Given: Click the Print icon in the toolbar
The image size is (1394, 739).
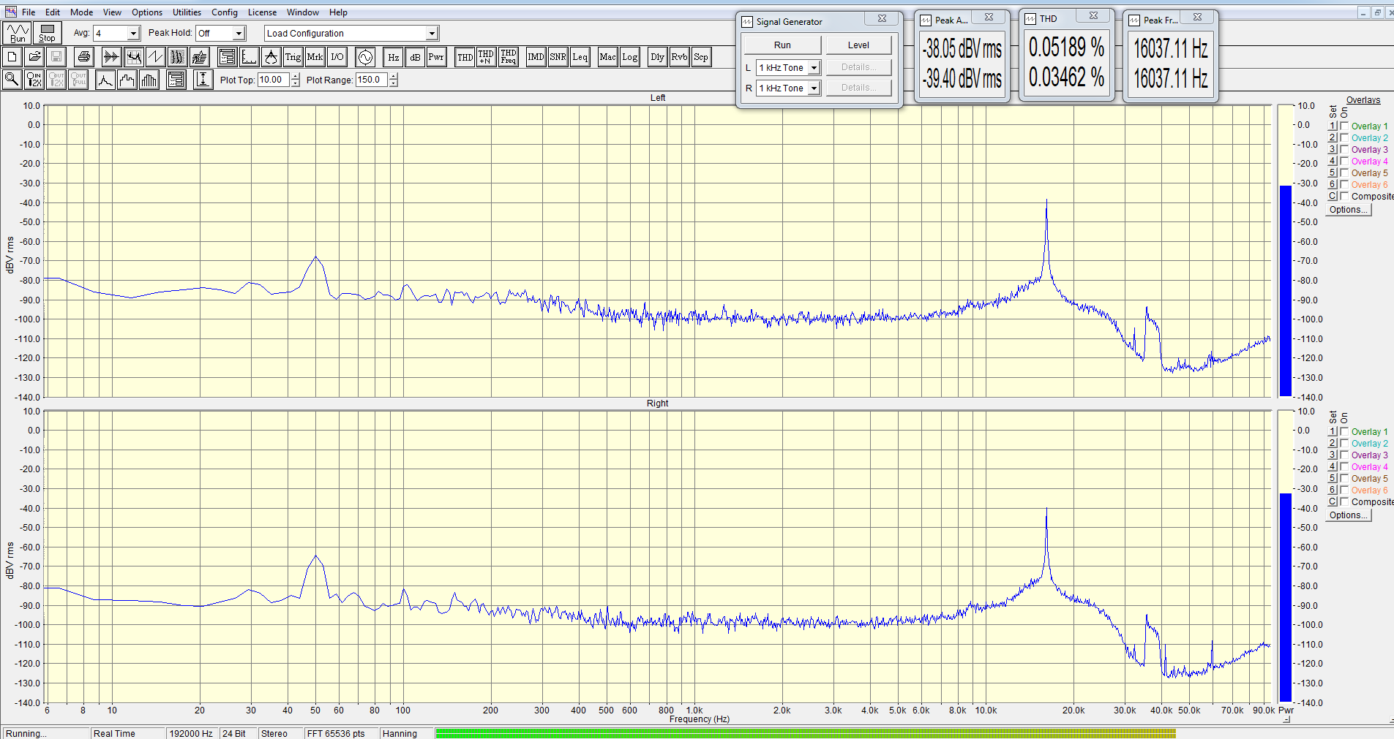Looking at the screenshot, I should pyautogui.click(x=84, y=57).
